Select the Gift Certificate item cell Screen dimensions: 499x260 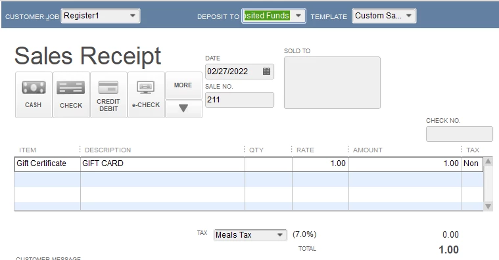coord(47,163)
